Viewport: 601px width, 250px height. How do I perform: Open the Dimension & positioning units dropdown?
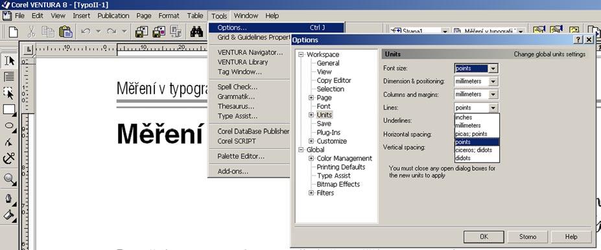(x=493, y=82)
